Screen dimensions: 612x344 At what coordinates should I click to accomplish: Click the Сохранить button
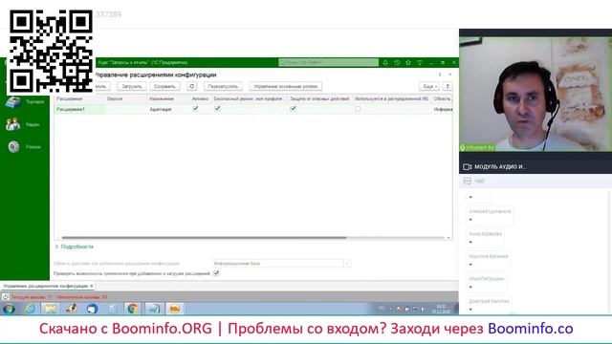pyautogui.click(x=164, y=86)
